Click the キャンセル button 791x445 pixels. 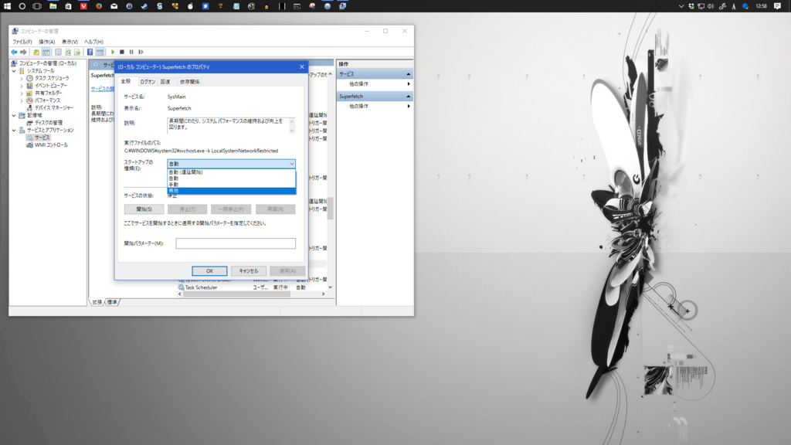click(x=249, y=271)
